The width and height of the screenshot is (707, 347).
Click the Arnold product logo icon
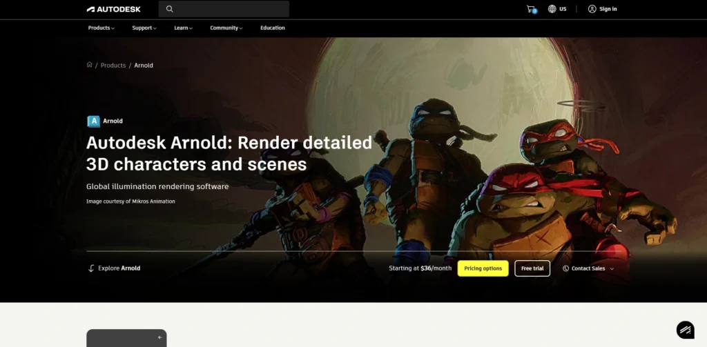tap(93, 121)
